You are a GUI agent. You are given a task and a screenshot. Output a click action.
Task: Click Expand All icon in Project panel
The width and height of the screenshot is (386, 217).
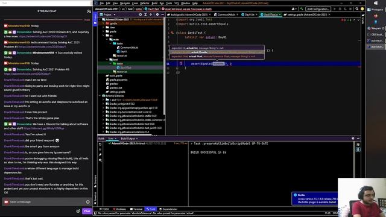click(x=145, y=14)
